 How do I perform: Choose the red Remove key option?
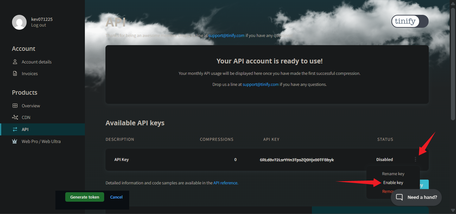point(388,192)
